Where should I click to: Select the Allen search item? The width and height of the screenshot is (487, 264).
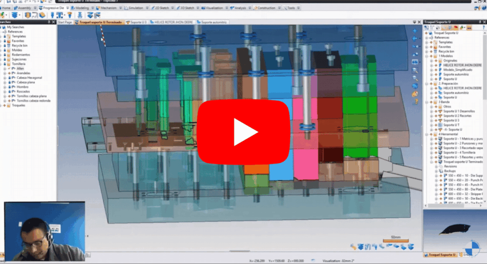(20, 68)
